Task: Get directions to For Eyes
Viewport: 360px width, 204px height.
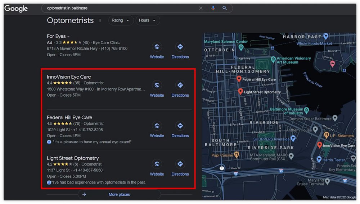Action: (180, 47)
